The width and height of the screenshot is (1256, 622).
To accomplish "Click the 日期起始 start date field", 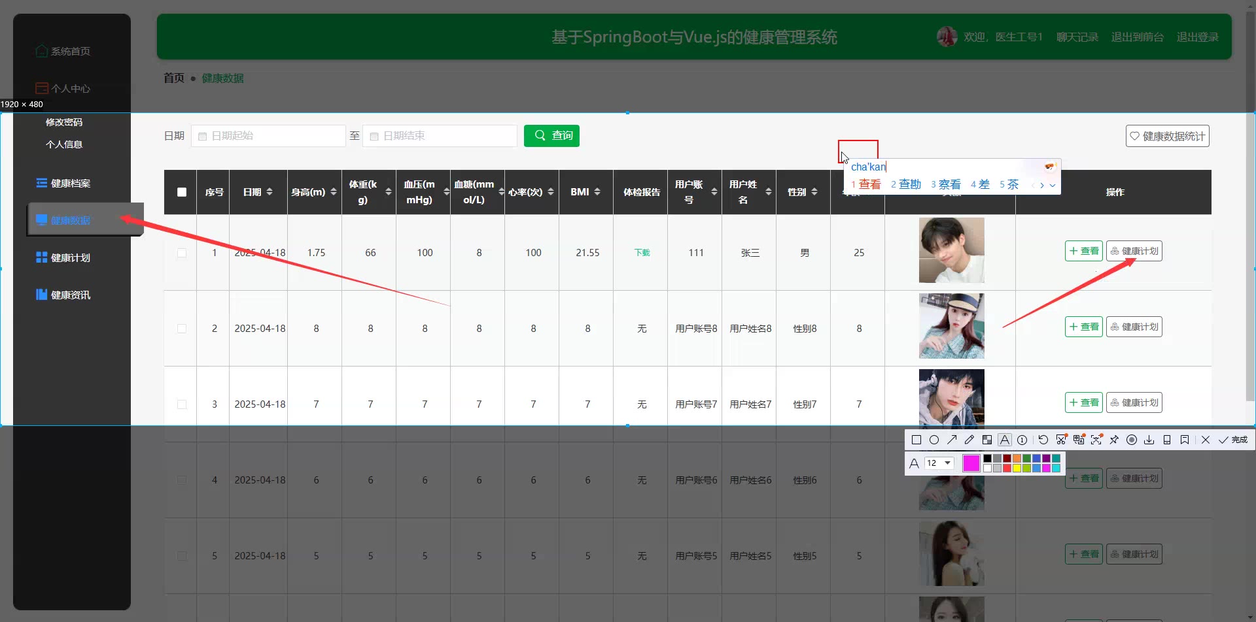I will (268, 136).
